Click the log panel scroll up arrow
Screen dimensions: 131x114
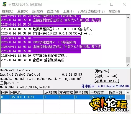pyautogui.click(x=128, y=17)
